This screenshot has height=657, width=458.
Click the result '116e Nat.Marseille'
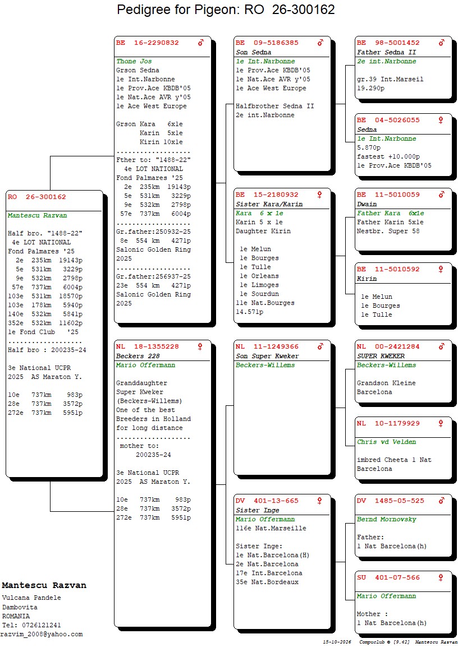tap(271, 528)
